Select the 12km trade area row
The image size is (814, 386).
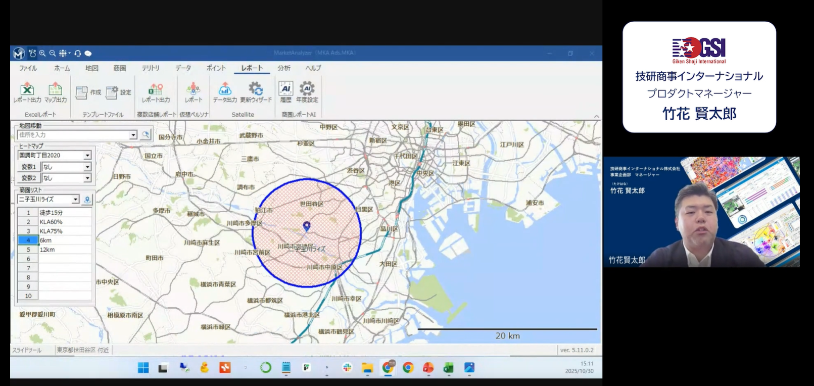65,250
